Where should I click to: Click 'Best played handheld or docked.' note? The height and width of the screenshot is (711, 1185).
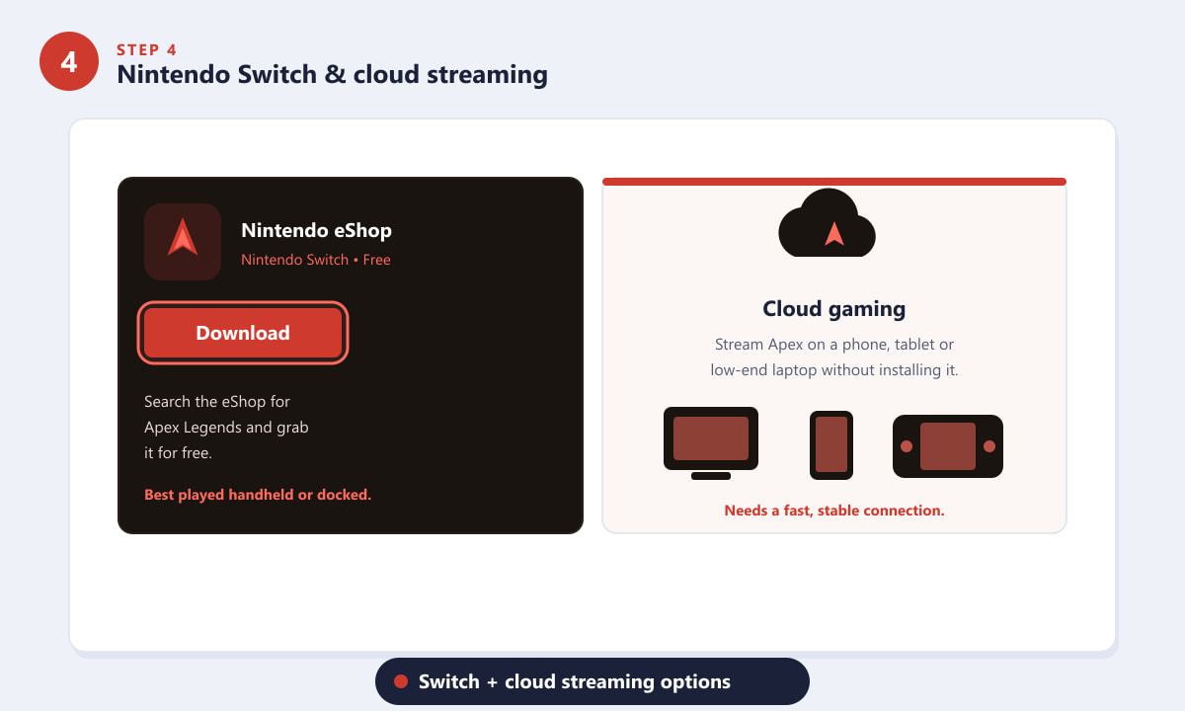[x=258, y=495]
